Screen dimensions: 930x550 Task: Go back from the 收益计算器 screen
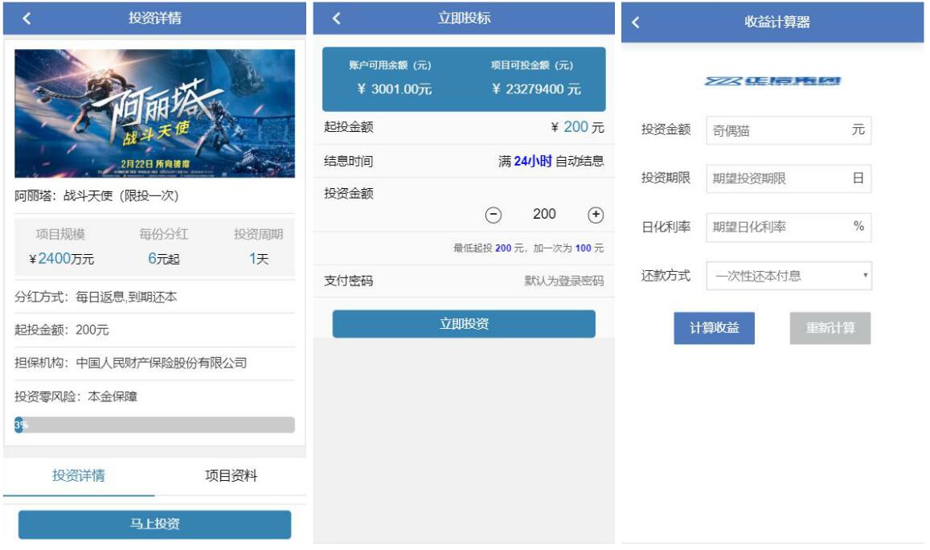(635, 23)
